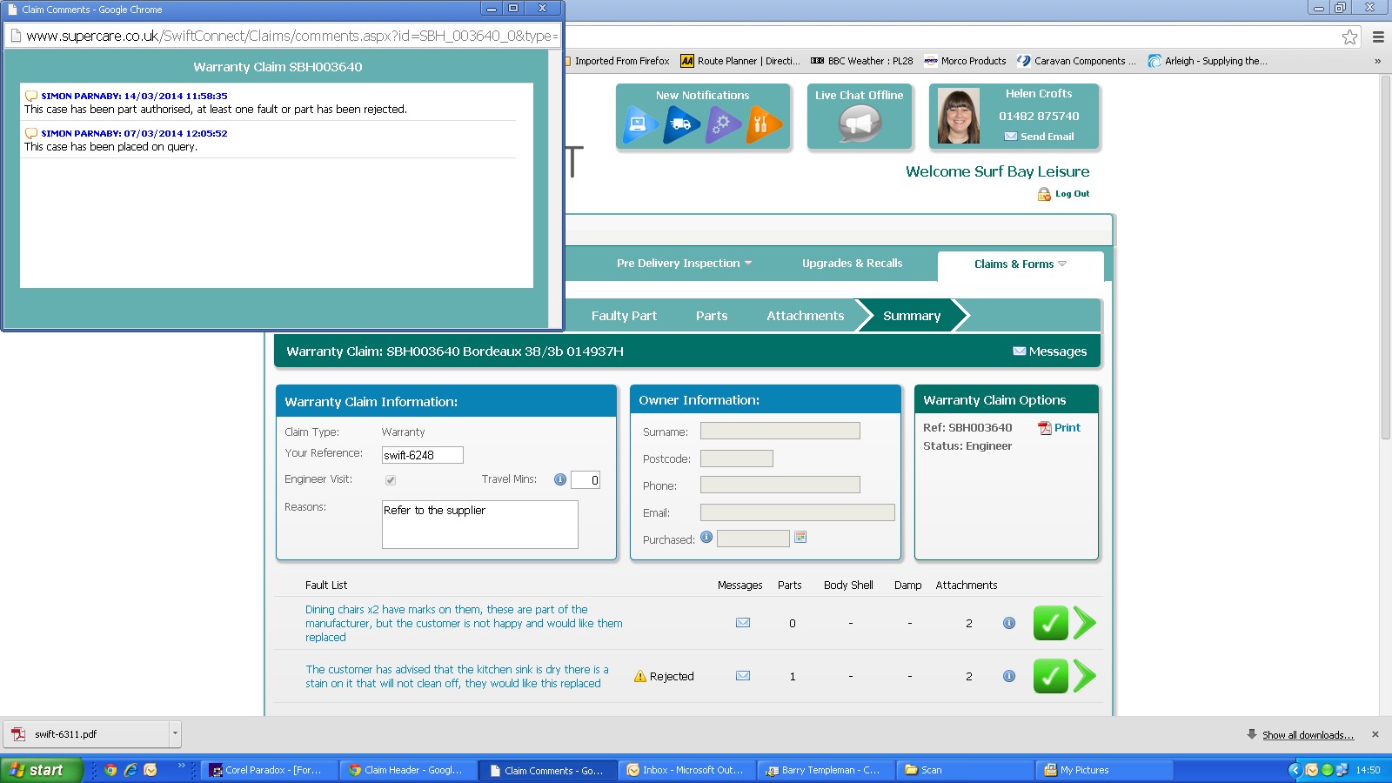Switch to Inbox - Microsoft Outlook taskbar item
The image size is (1392, 783).
[x=687, y=770]
